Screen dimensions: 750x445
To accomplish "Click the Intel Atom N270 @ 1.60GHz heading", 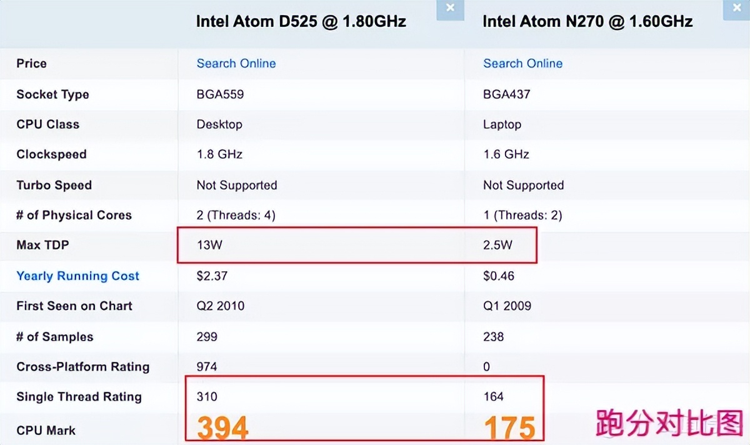I will pos(587,21).
